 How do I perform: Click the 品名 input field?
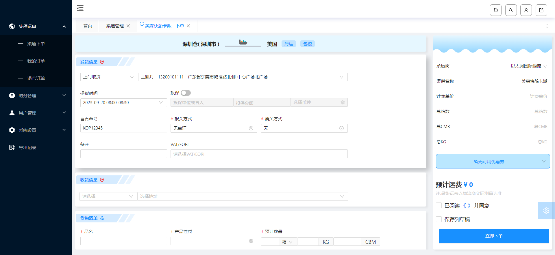pyautogui.click(x=124, y=241)
